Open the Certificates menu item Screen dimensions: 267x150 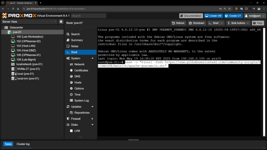(x=81, y=70)
